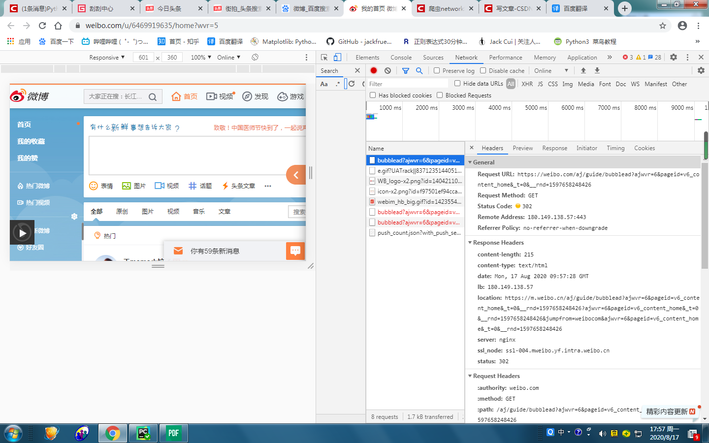Switch to the Elements panel
This screenshot has width=709, height=443.
(x=367, y=58)
